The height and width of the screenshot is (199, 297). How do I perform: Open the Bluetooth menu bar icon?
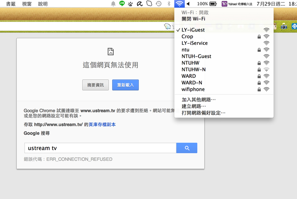click(169, 4)
